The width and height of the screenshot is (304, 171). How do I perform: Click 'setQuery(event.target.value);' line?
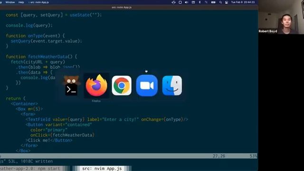pyautogui.click(x=47, y=41)
